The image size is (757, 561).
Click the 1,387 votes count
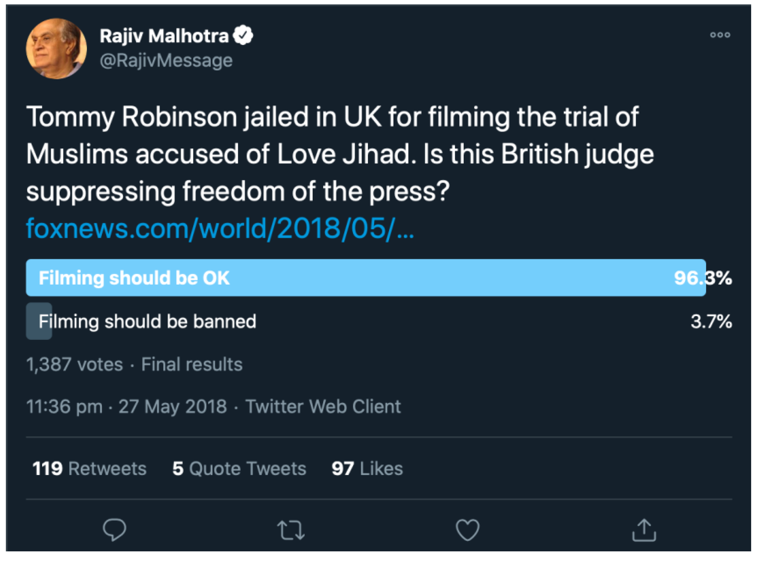[x=75, y=364]
